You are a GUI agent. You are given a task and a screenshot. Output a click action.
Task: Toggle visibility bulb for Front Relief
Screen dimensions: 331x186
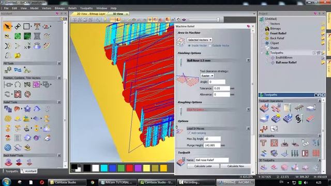(x=323, y=33)
